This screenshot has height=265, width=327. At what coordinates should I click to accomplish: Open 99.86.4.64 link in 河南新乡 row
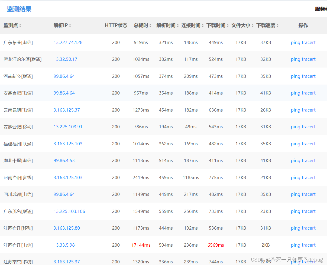(64, 76)
